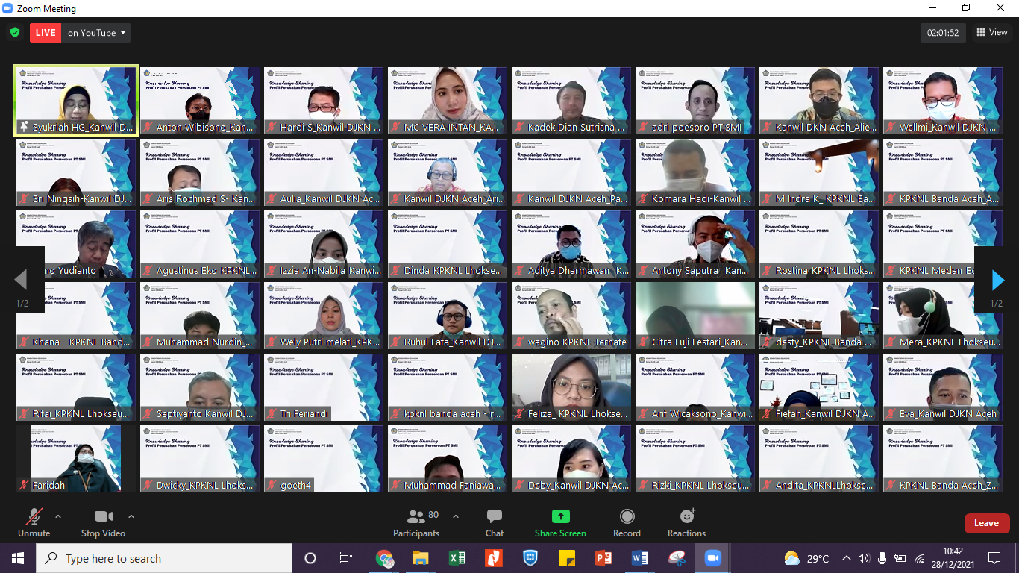The image size is (1019, 573).
Task: Open the View layout menu
Action: pyautogui.click(x=991, y=33)
